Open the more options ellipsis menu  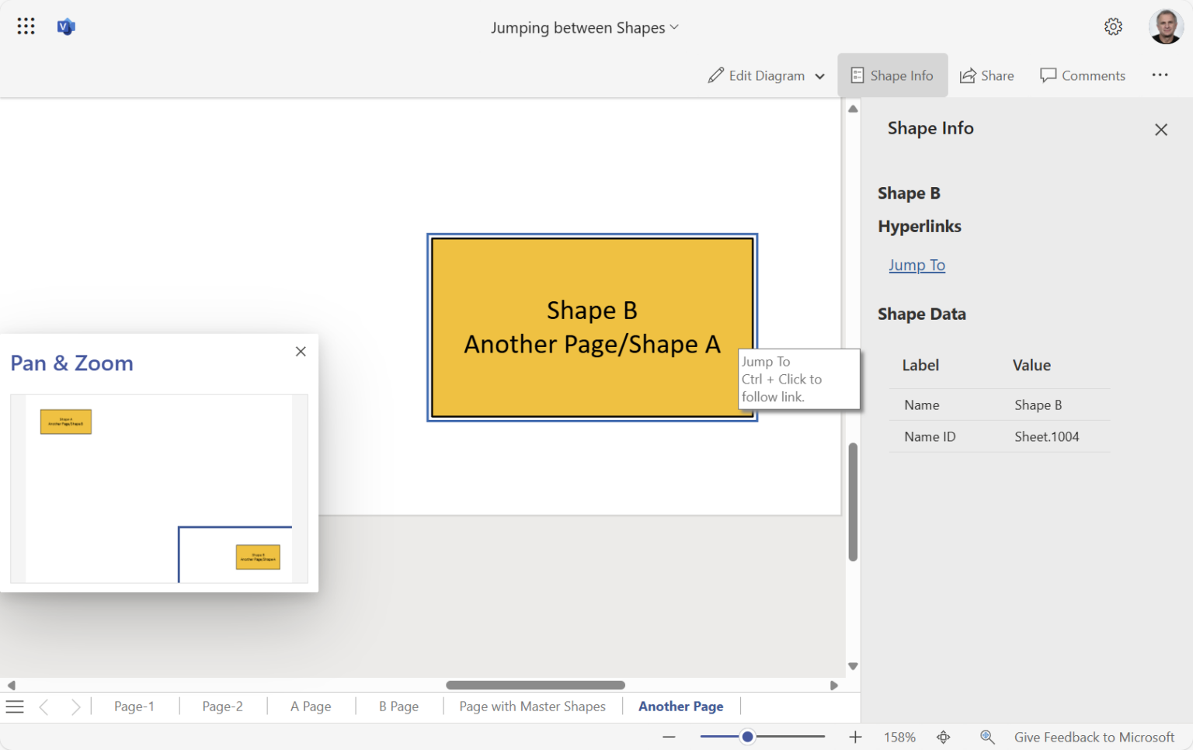[1160, 75]
